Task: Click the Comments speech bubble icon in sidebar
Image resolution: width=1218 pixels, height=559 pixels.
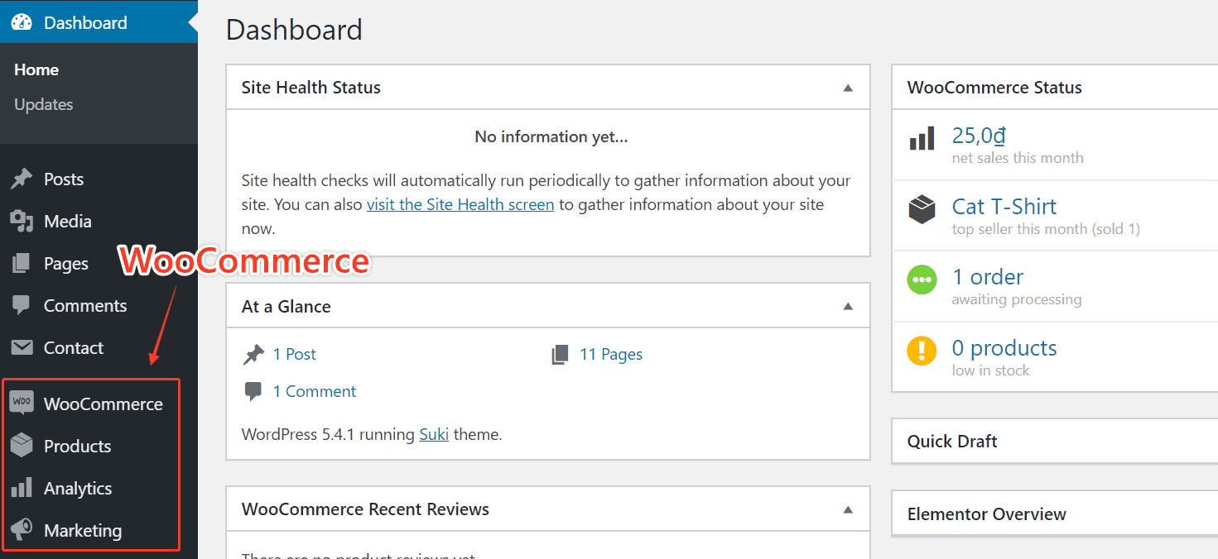Action: [22, 305]
